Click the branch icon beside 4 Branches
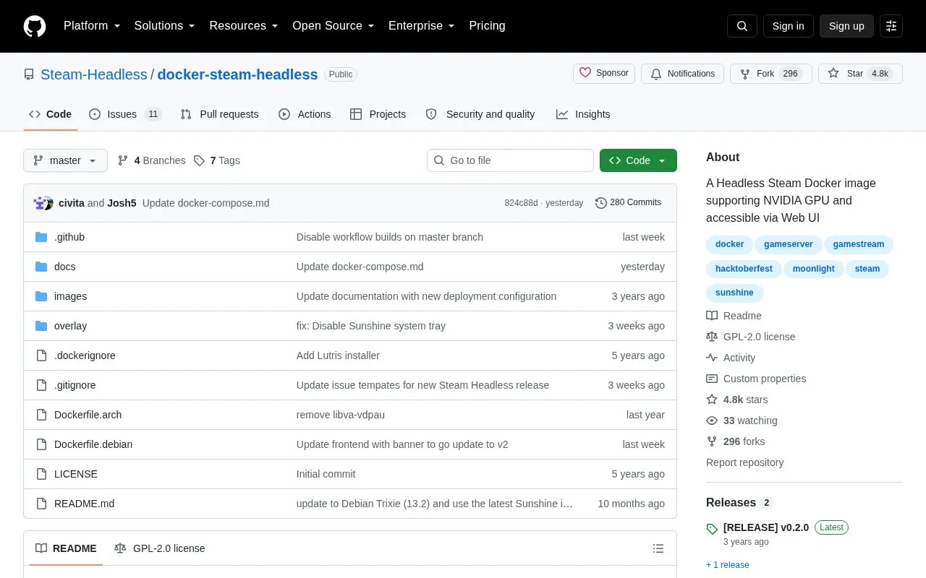Viewport: 926px width, 578px height. [x=123, y=160]
